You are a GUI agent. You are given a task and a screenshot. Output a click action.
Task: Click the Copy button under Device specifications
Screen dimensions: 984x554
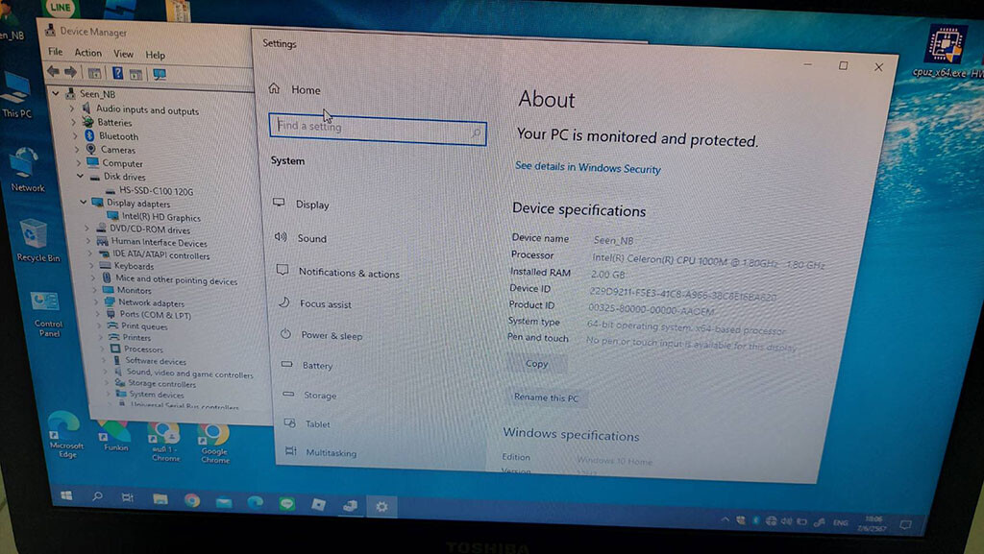(x=536, y=364)
